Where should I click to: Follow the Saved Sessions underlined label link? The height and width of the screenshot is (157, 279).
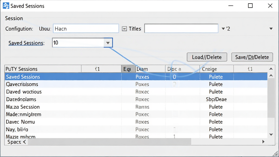(26, 43)
